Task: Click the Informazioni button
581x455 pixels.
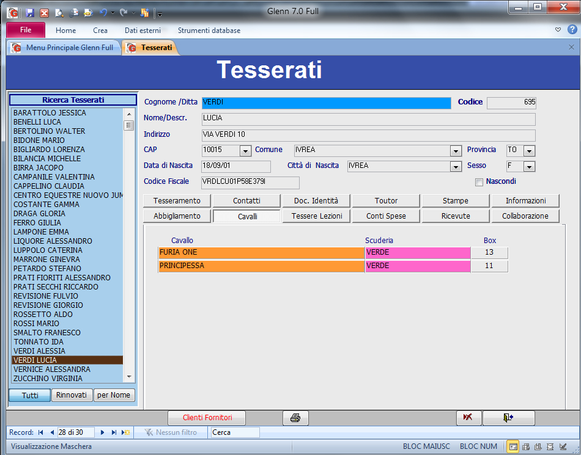Action: click(x=525, y=201)
